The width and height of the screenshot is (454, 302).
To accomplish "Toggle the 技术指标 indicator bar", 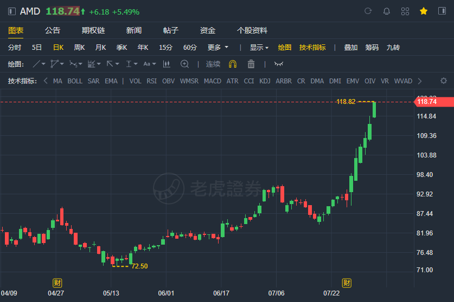I will pyautogui.click(x=312, y=48).
